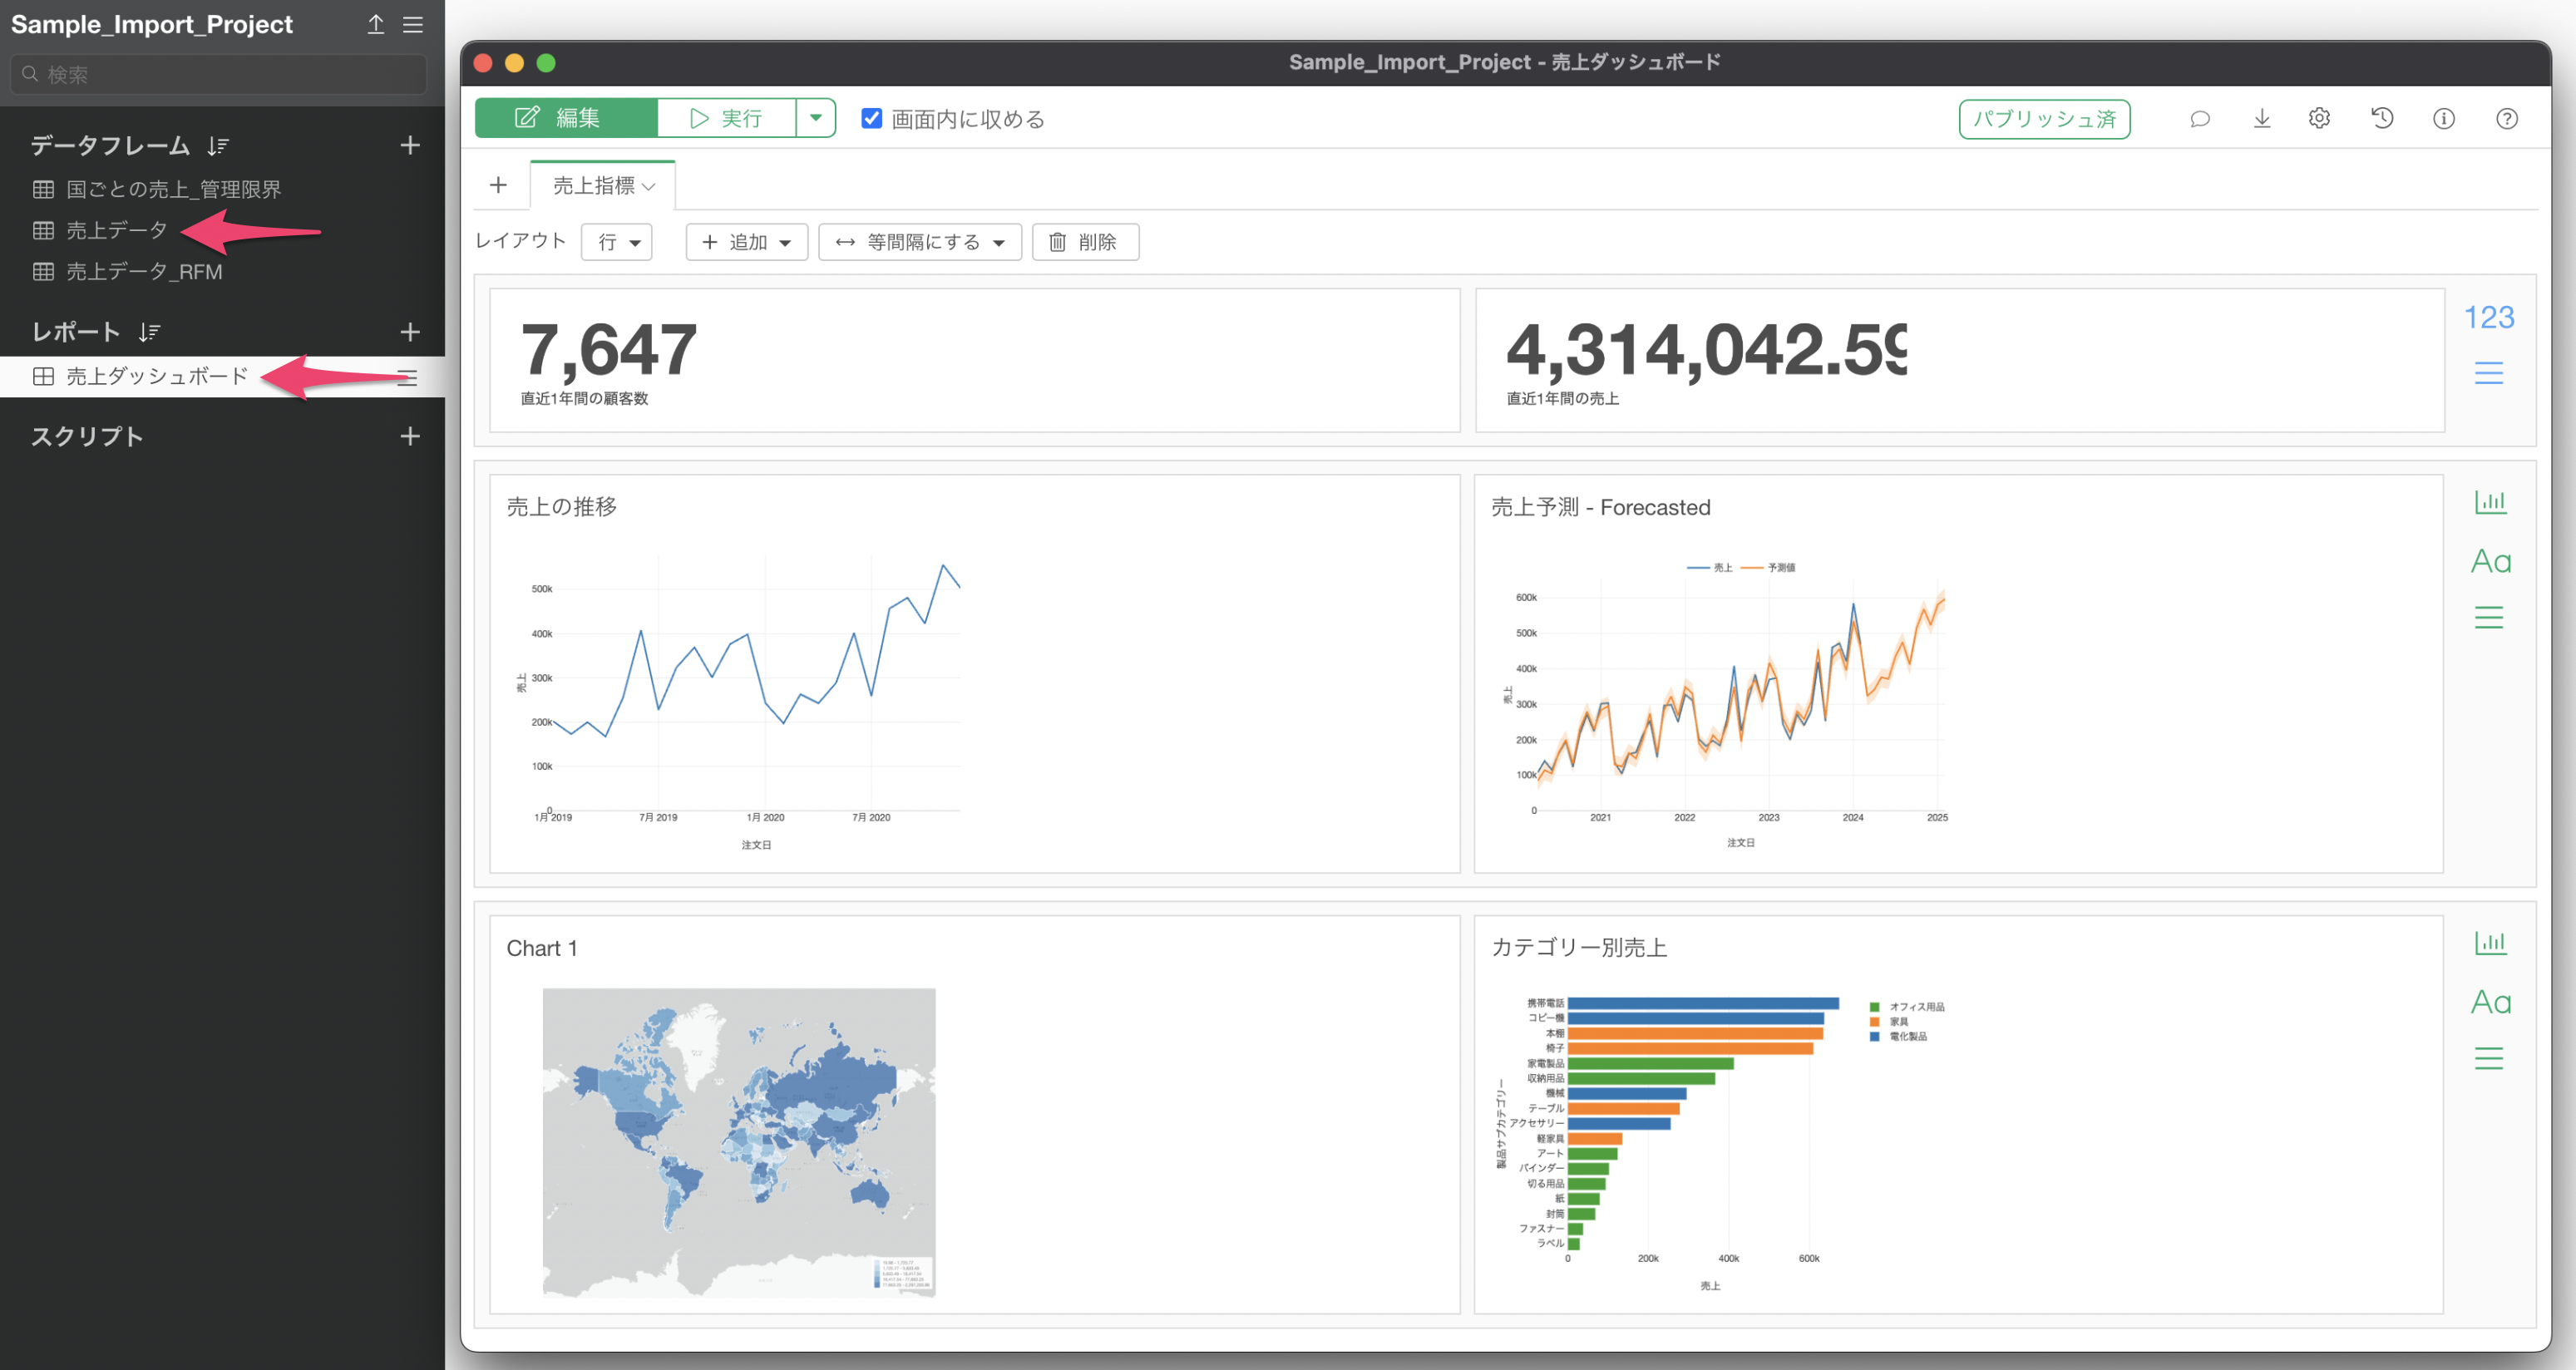Open the 実行 dropdown arrow
2576x1370 pixels.
(x=816, y=118)
